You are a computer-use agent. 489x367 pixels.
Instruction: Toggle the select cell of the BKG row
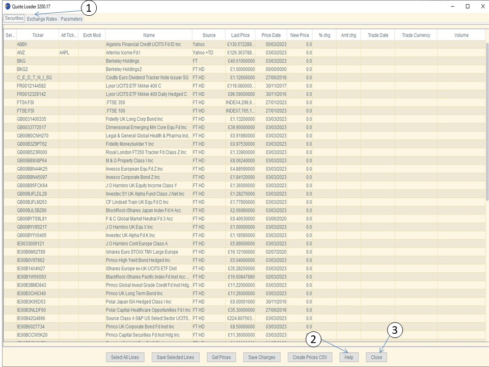click(10, 61)
